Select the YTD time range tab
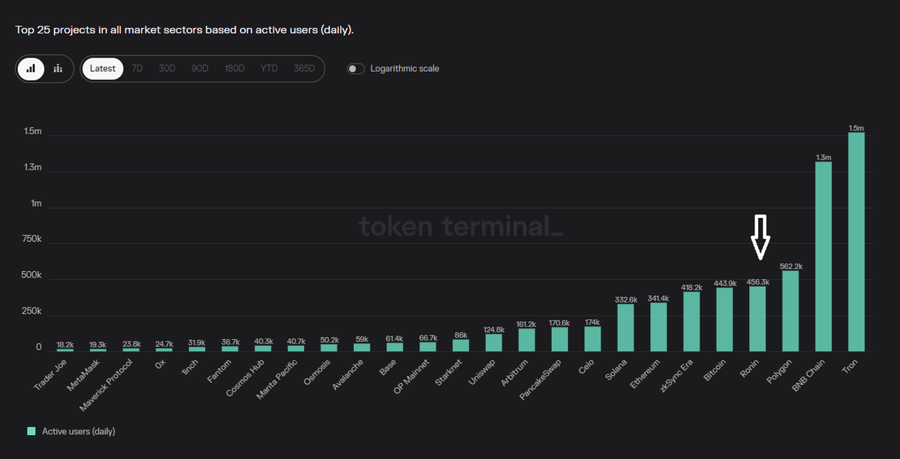This screenshot has width=900, height=459. (269, 68)
